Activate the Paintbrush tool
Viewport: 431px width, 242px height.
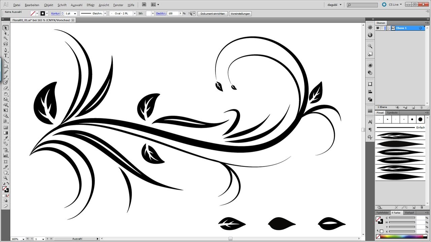pos(5,72)
